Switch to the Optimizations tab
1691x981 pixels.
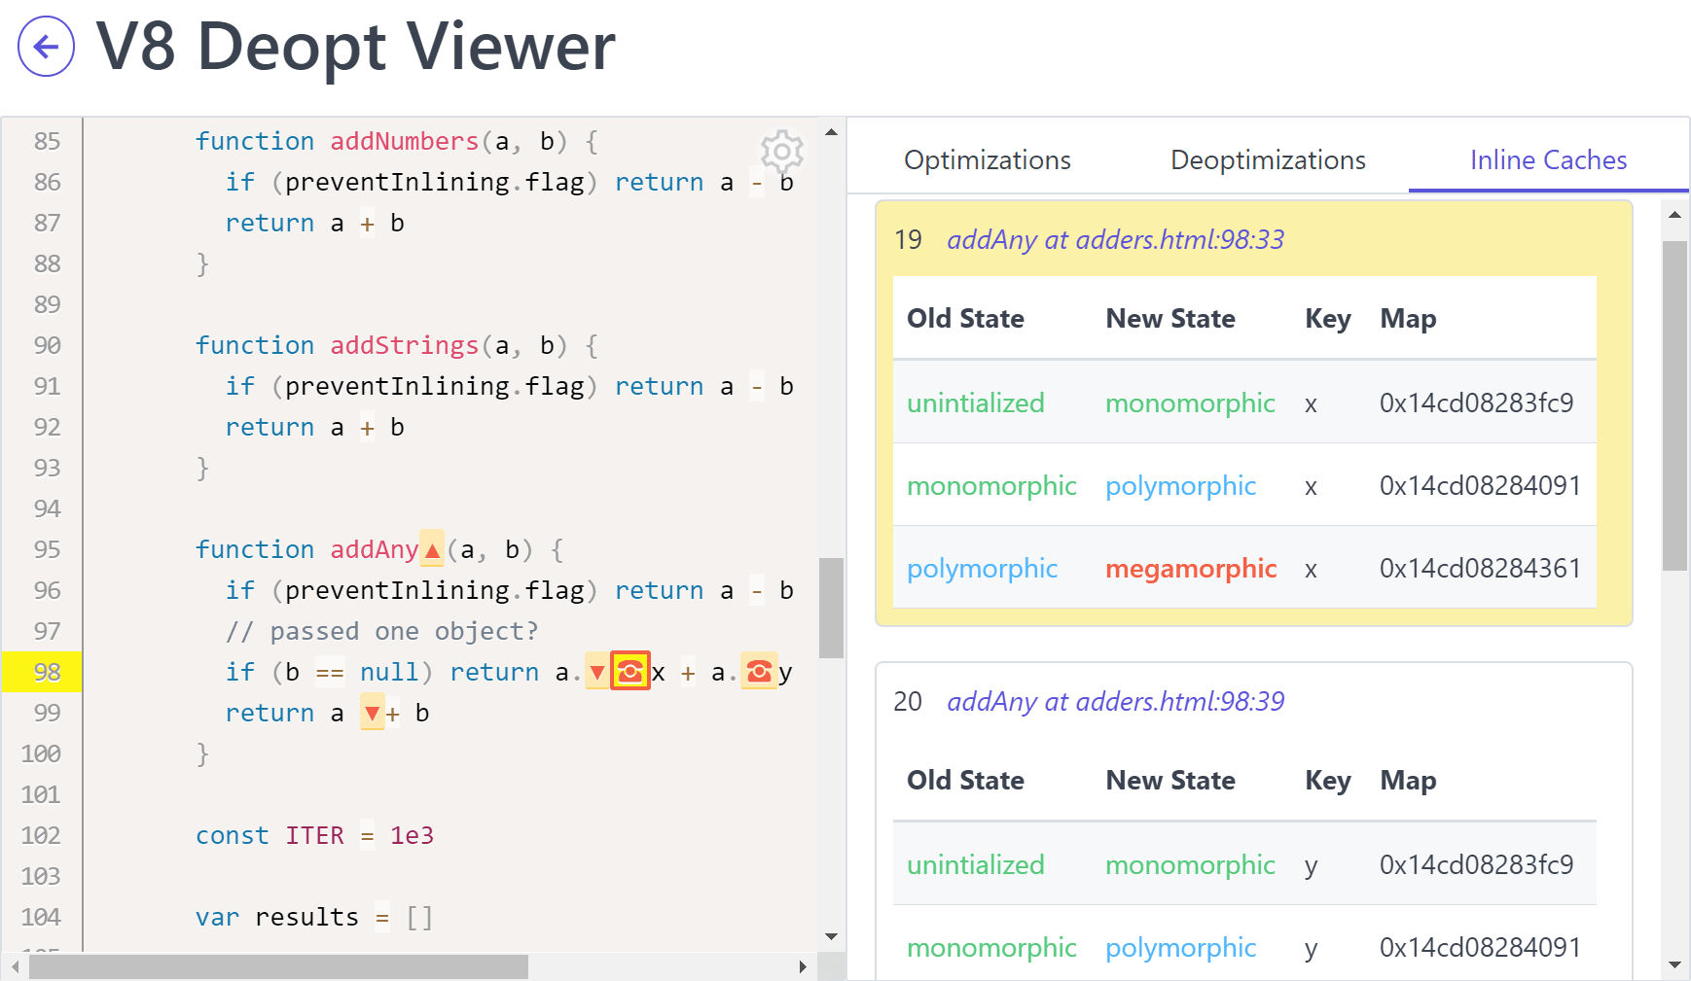coord(987,159)
